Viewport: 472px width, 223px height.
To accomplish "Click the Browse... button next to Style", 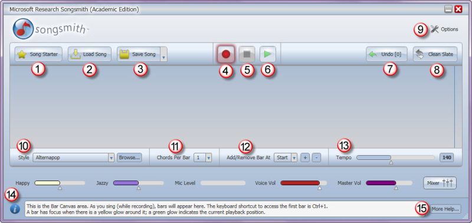I will (129, 158).
